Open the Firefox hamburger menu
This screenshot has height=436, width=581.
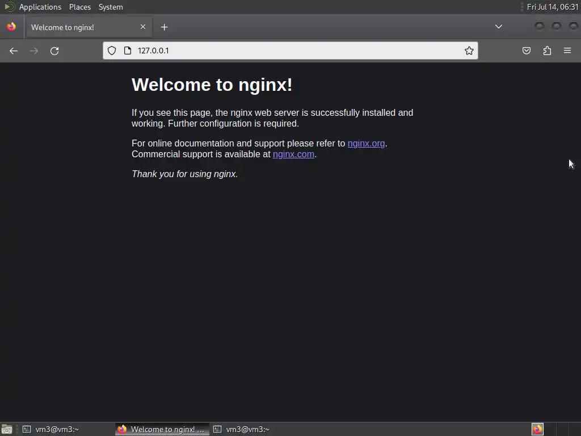click(x=567, y=51)
